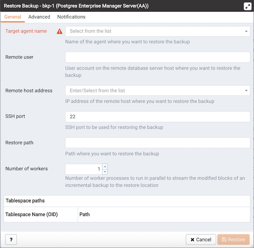This screenshot has width=254, height=248.
Task: Click the Restore button
Action: (233, 240)
